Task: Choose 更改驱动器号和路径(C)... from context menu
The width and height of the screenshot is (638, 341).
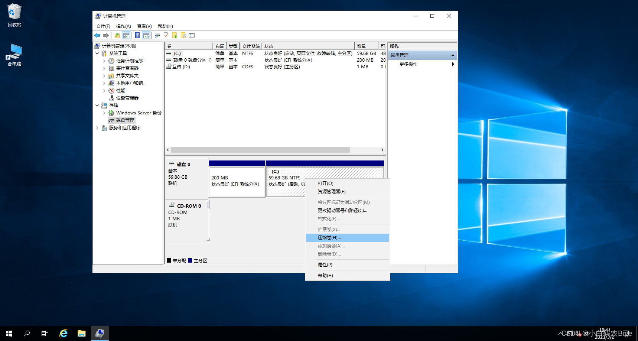Action: coord(348,211)
